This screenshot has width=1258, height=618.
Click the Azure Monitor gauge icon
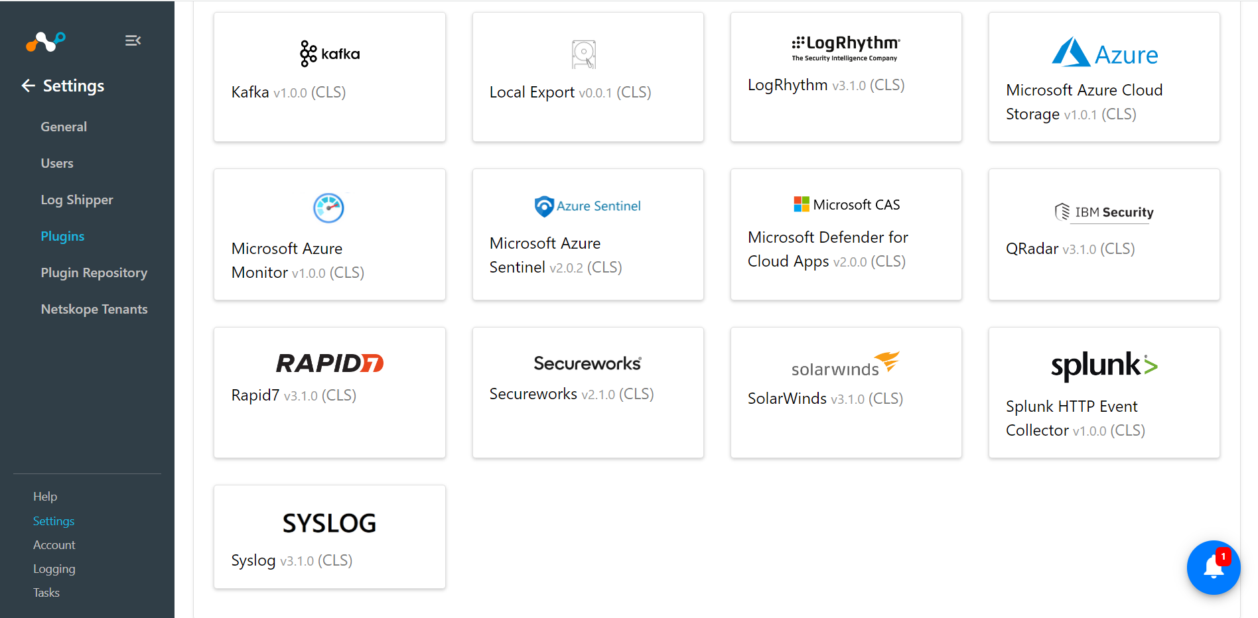click(x=328, y=208)
